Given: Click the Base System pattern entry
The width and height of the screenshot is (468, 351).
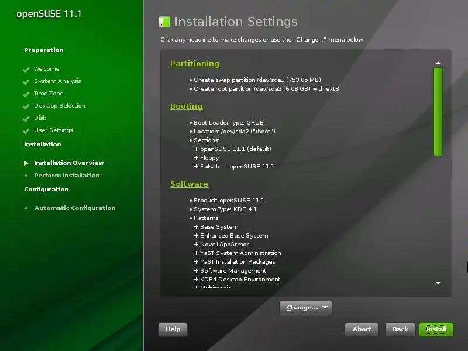Looking at the screenshot, I should pyautogui.click(x=216, y=227).
